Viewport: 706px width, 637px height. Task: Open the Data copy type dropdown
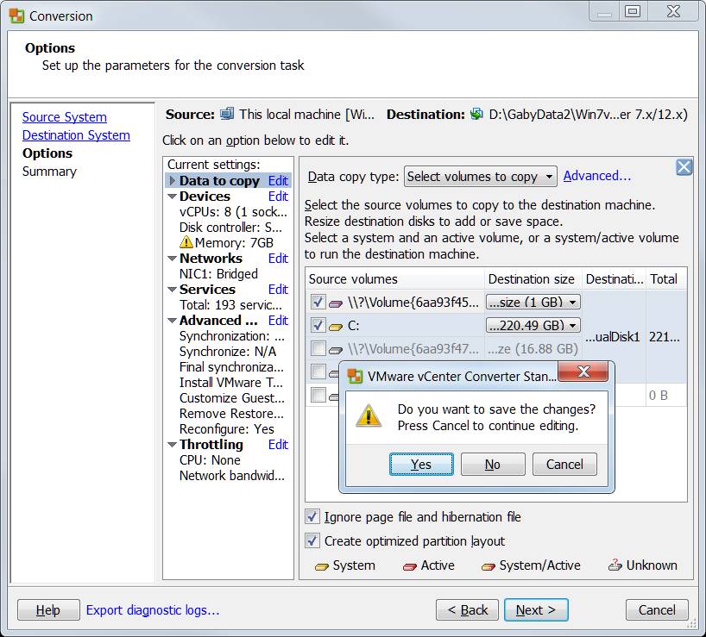(481, 176)
